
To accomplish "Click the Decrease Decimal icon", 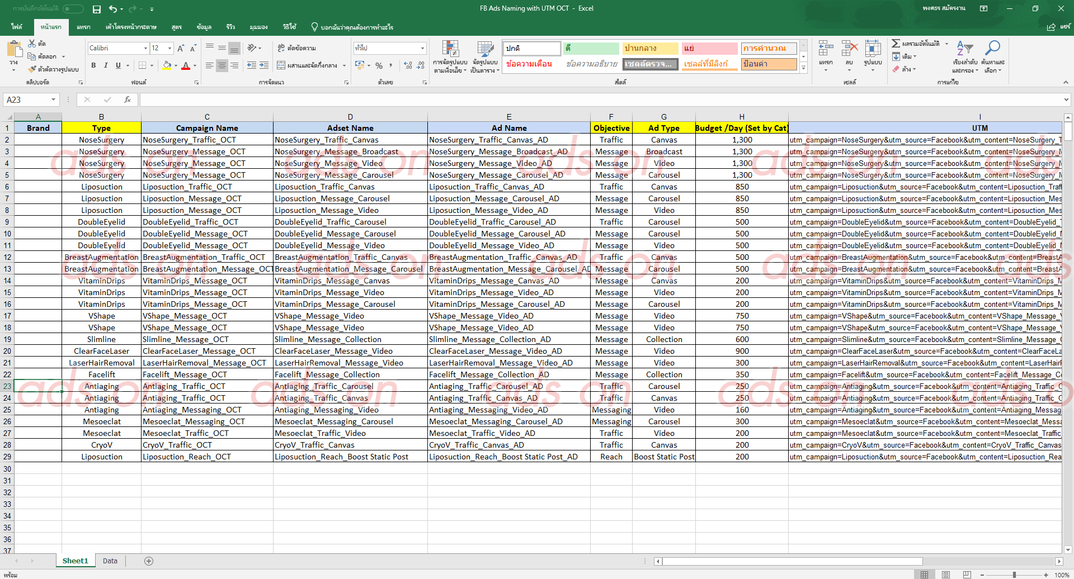I will 421,65.
